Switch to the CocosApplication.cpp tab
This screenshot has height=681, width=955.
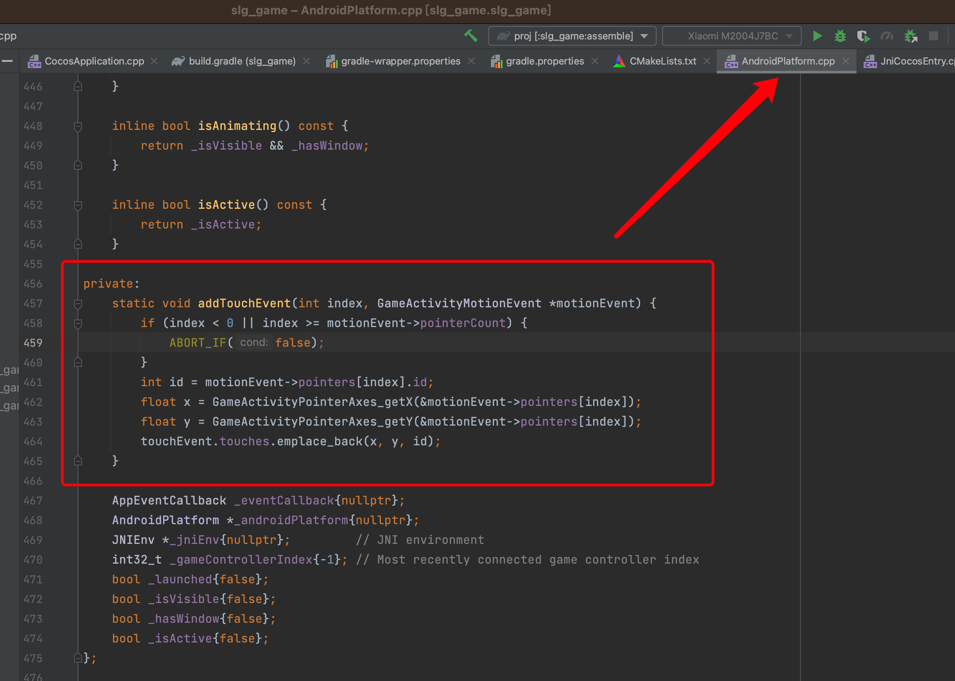94,61
